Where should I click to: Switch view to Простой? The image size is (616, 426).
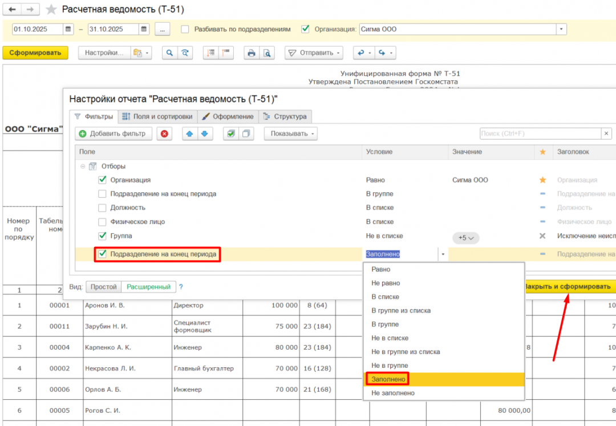click(104, 287)
